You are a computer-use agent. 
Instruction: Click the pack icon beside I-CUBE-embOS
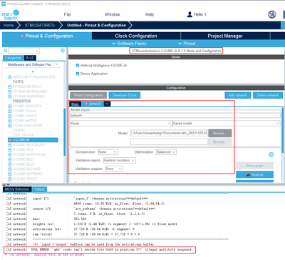click(x=10, y=116)
